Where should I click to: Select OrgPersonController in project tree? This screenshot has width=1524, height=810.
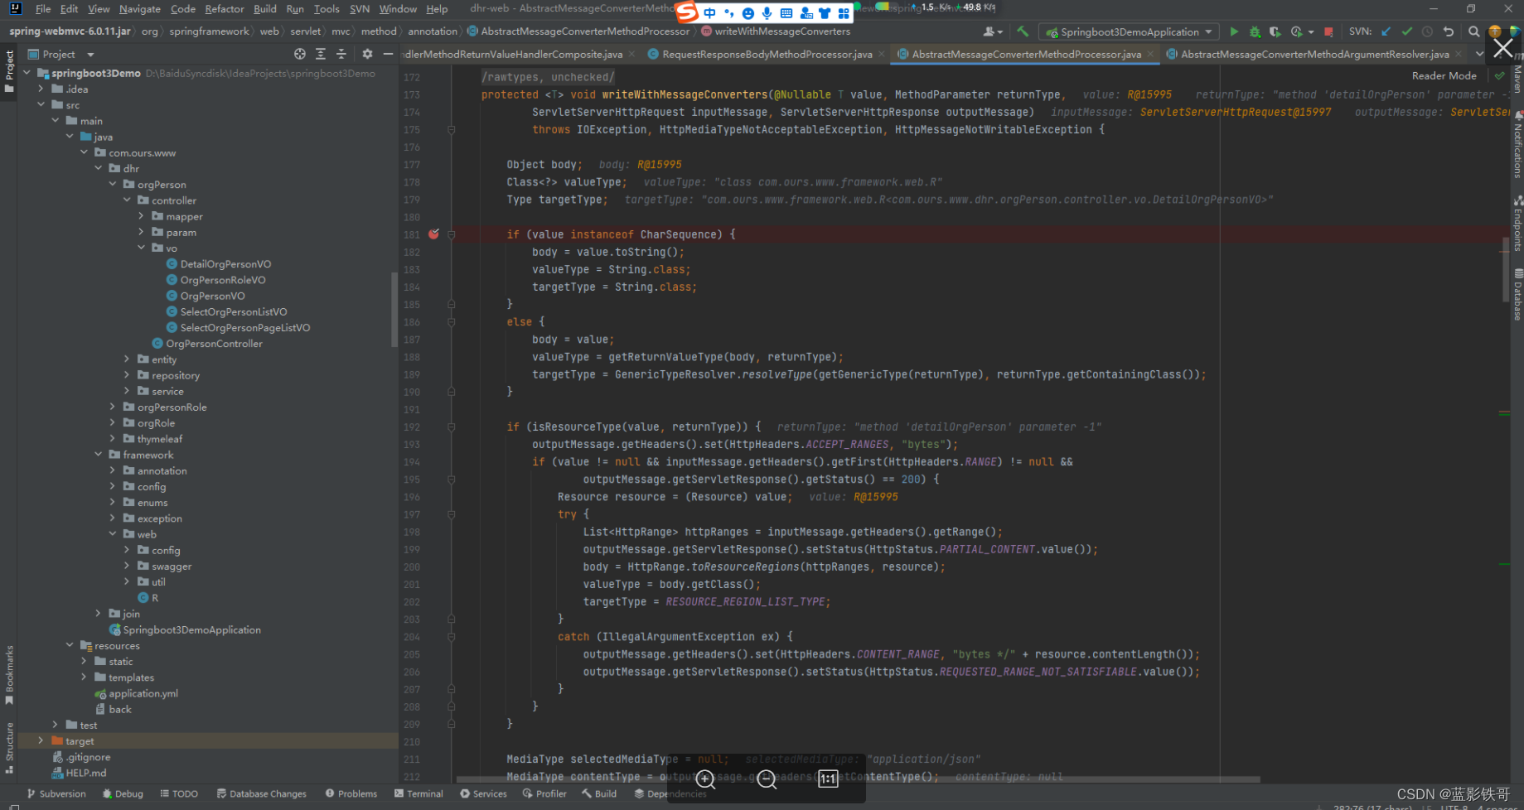214,344
